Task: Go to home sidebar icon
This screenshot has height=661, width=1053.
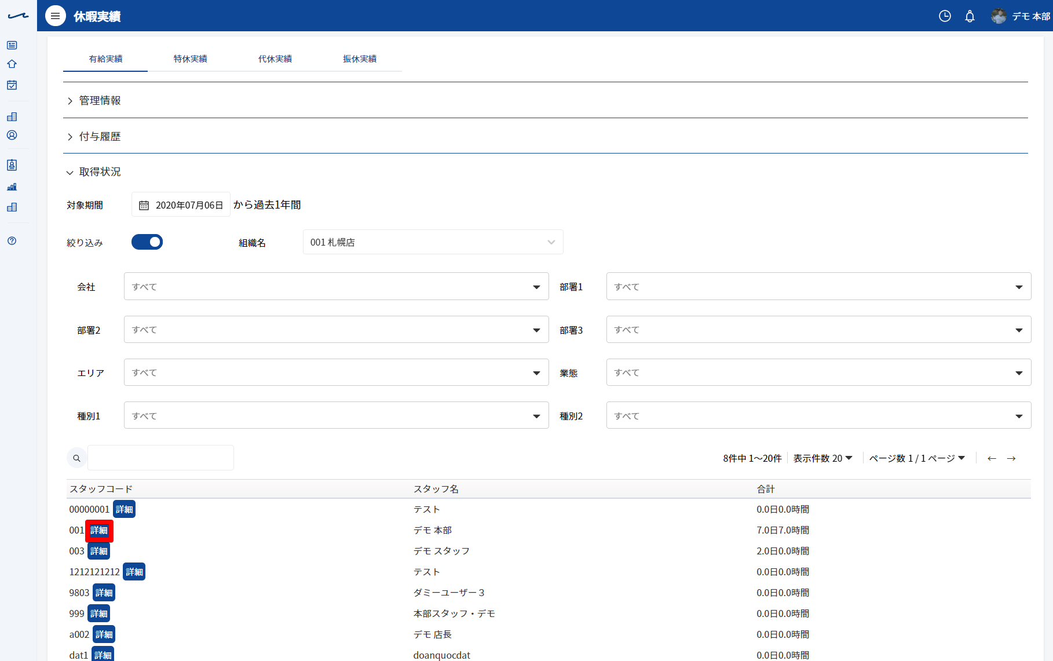Action: pyautogui.click(x=12, y=64)
